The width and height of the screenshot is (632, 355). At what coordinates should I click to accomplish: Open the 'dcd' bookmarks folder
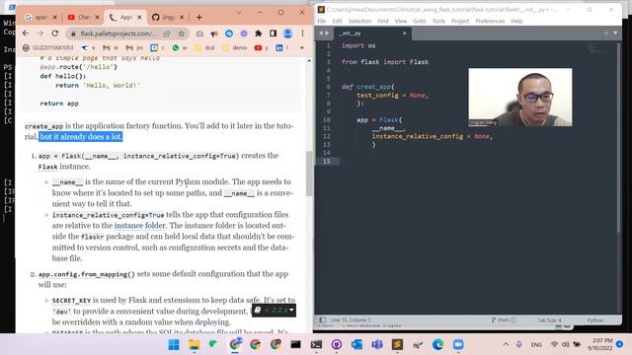pyautogui.click(x=204, y=48)
